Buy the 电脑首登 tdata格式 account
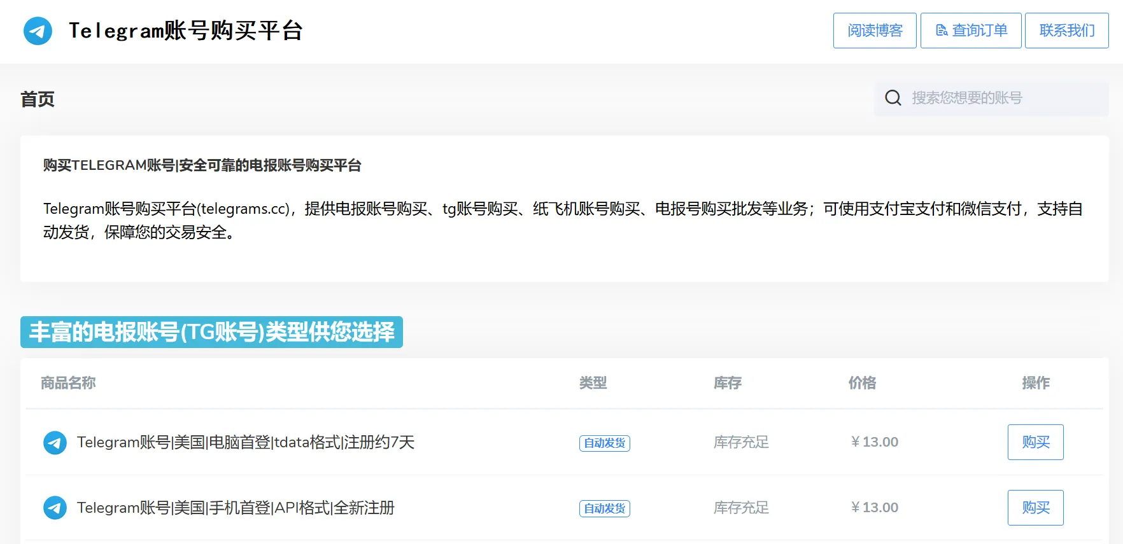This screenshot has height=544, width=1123. [x=1035, y=442]
